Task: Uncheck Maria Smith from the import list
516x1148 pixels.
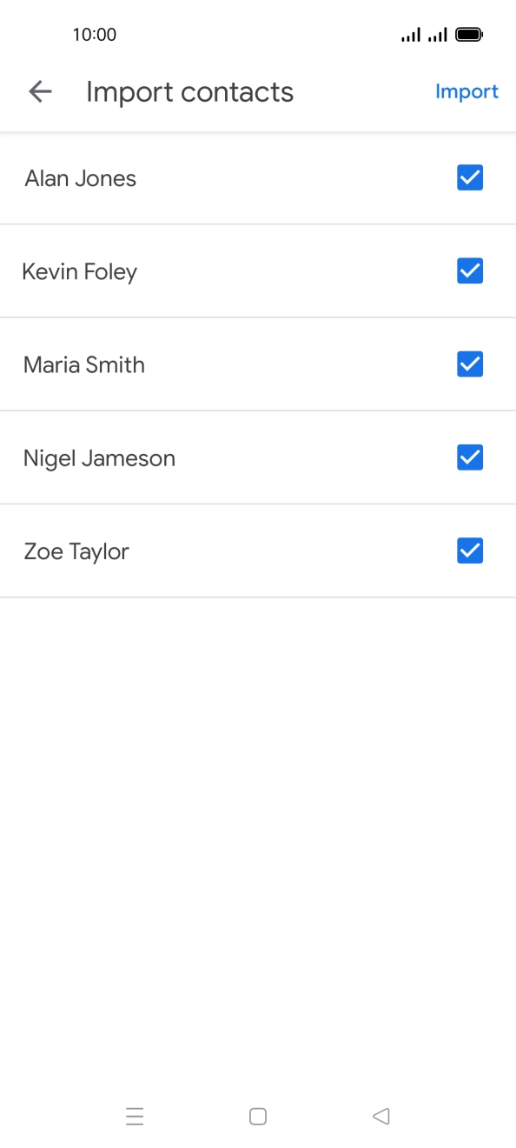Action: [469, 364]
